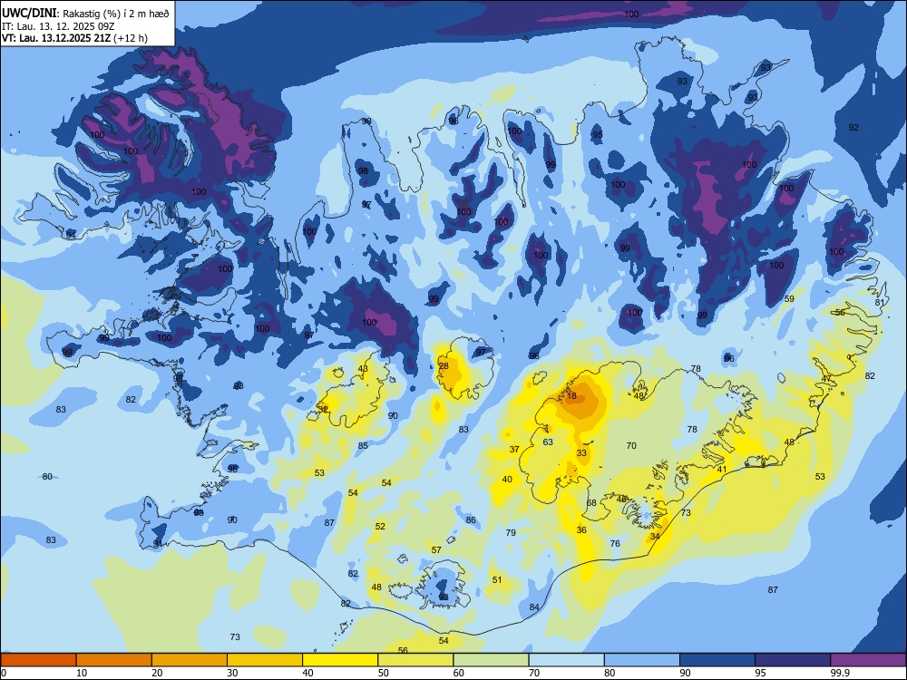Click the 0–10 dark orange legend swatch
The height and width of the screenshot is (680, 907).
[x=38, y=660]
